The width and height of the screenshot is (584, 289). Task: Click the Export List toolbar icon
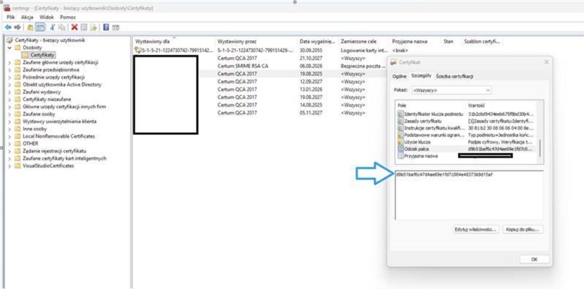(x=93, y=27)
